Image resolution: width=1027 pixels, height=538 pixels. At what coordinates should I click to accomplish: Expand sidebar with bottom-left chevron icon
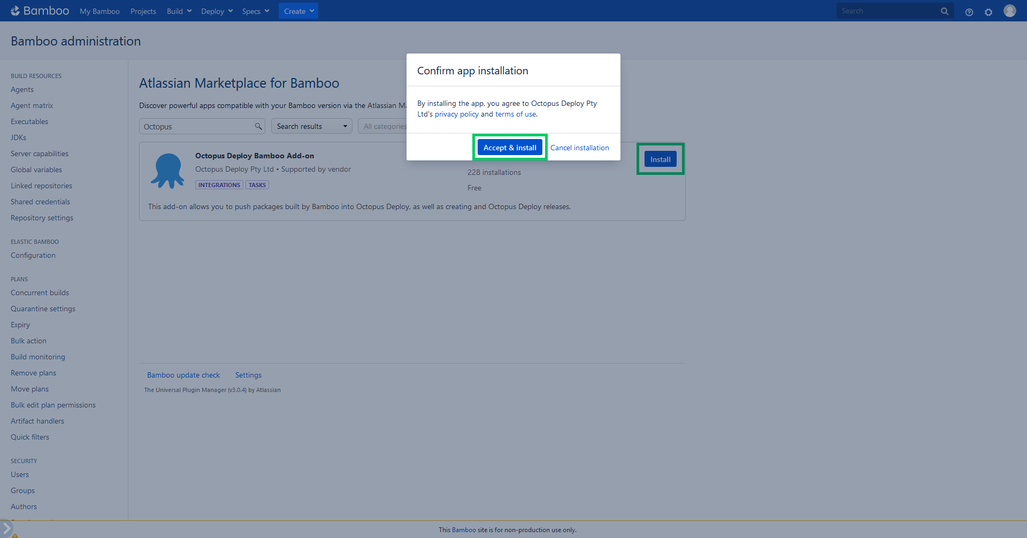point(6,528)
